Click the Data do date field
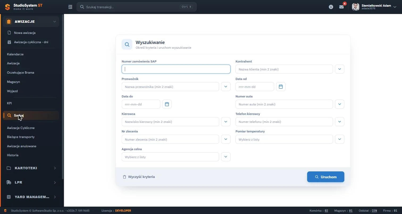Image resolution: width=402 pixels, height=214 pixels. 141,104
